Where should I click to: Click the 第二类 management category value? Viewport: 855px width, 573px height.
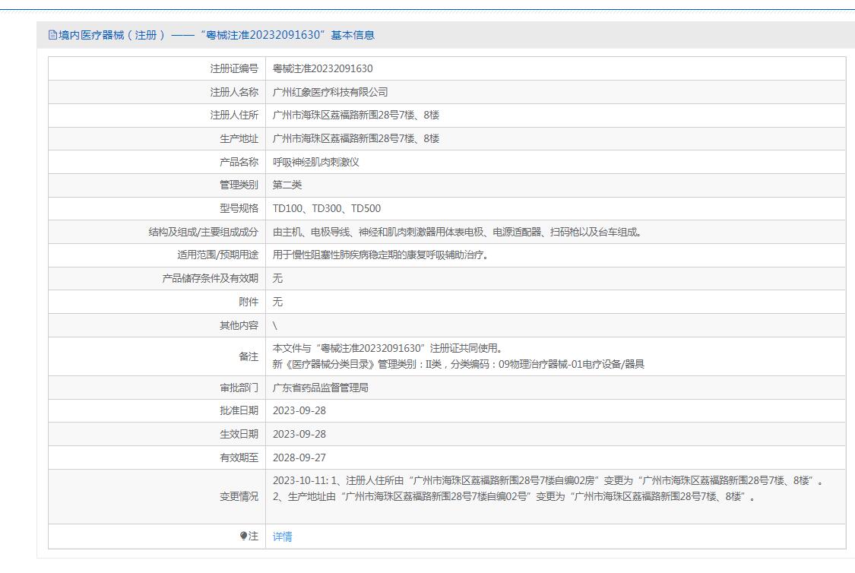click(x=287, y=185)
